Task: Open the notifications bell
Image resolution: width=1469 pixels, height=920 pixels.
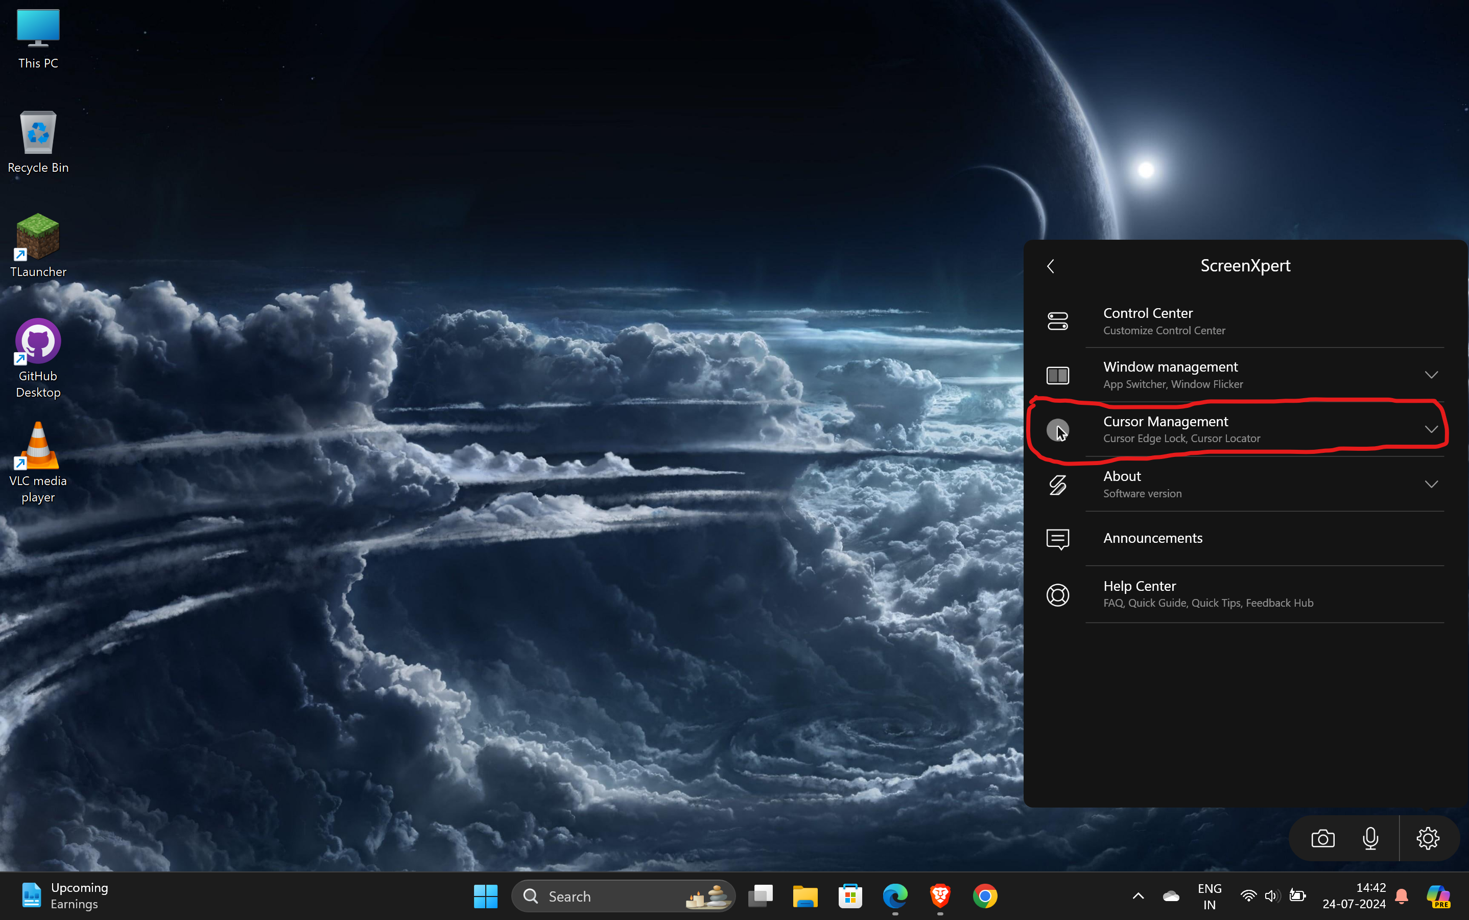Action: coord(1402,896)
